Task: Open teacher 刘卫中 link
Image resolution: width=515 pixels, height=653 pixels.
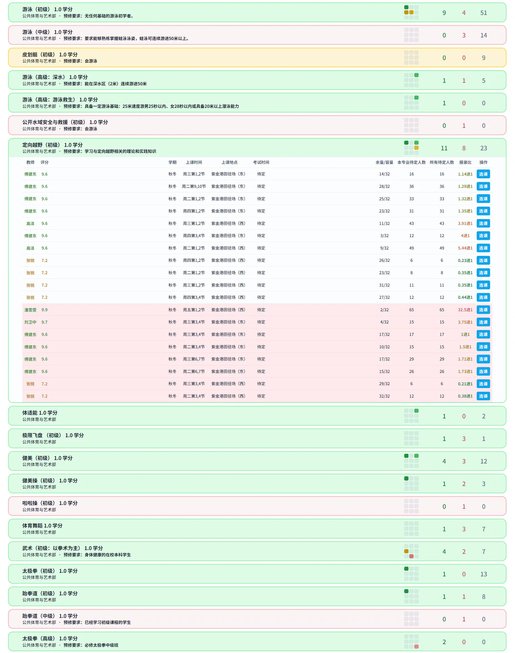Action: pyautogui.click(x=30, y=322)
